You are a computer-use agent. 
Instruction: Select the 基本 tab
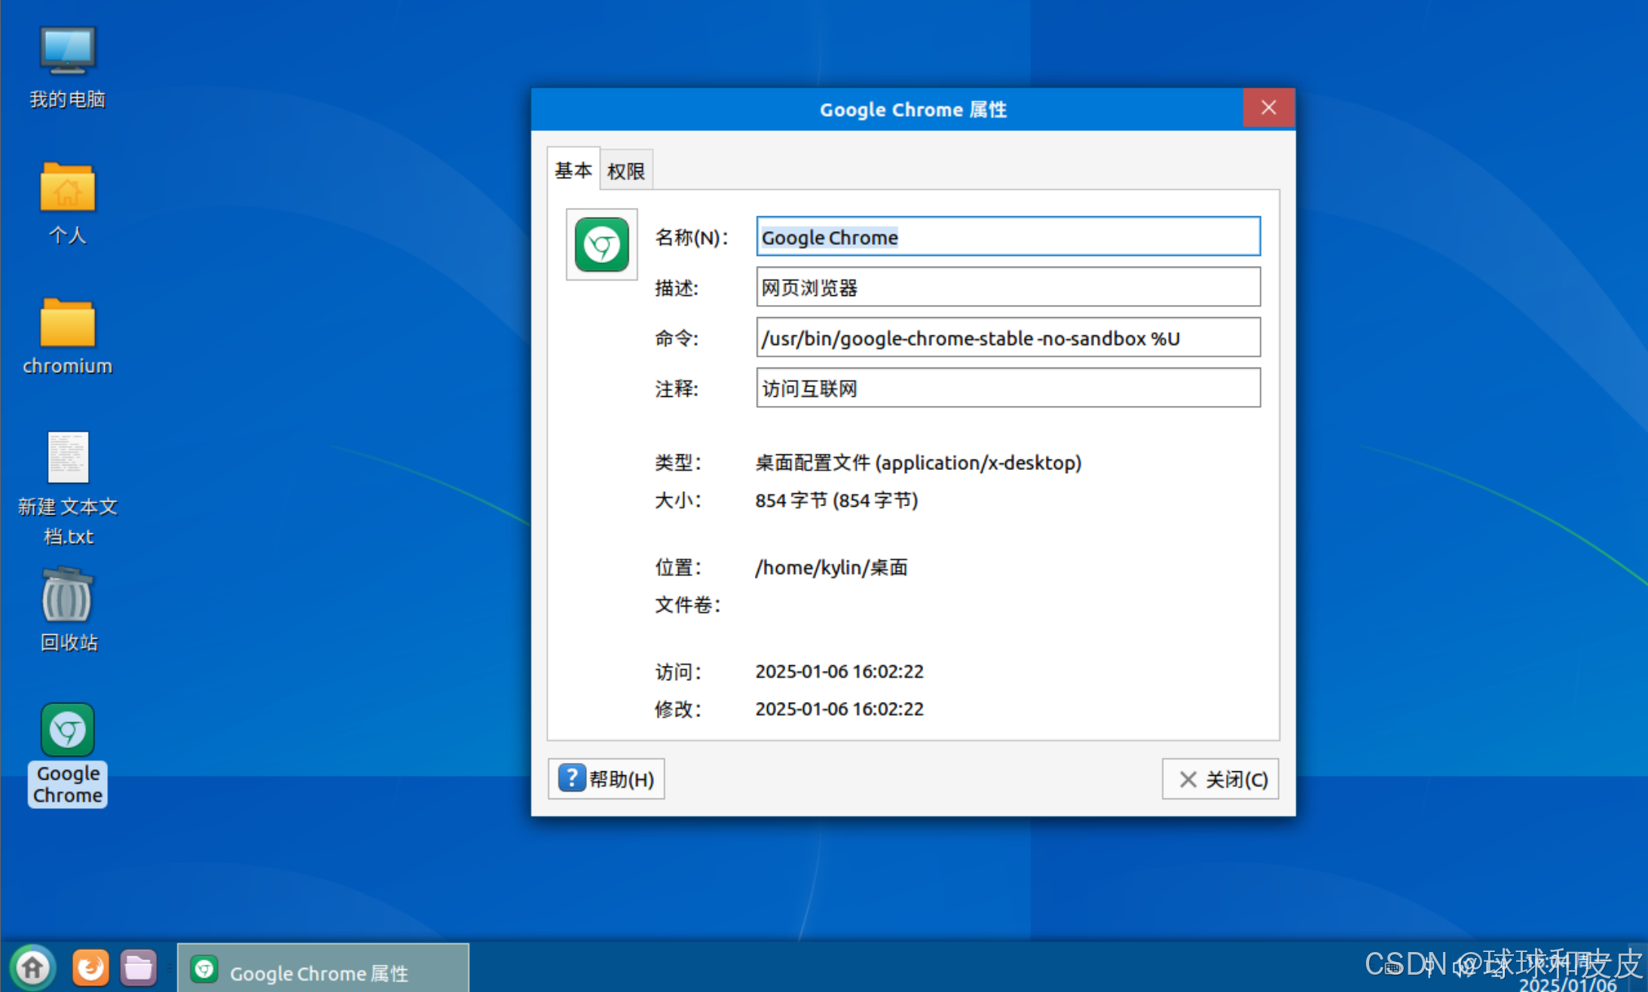(573, 170)
